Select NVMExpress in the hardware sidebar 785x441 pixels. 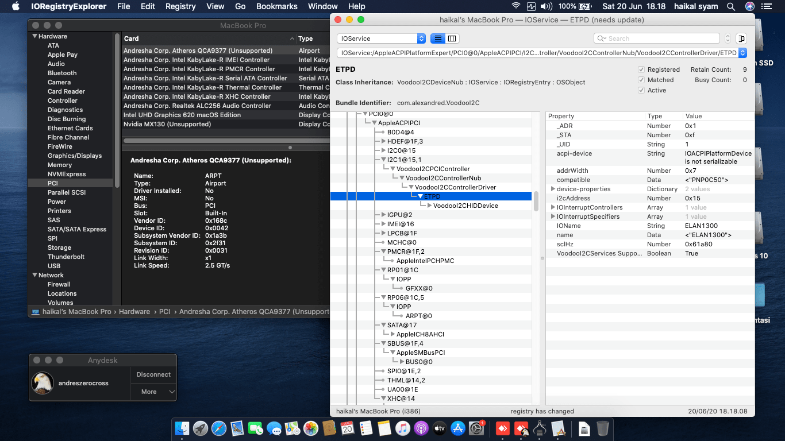(67, 174)
